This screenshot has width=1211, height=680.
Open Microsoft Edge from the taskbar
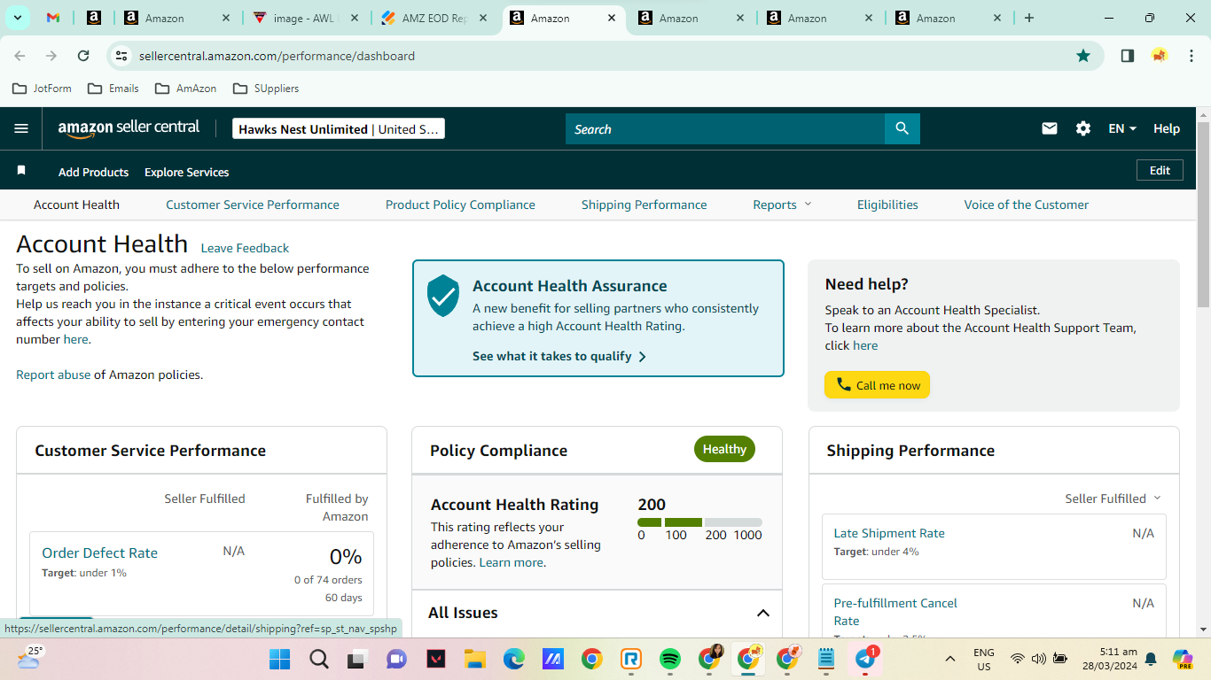point(514,659)
